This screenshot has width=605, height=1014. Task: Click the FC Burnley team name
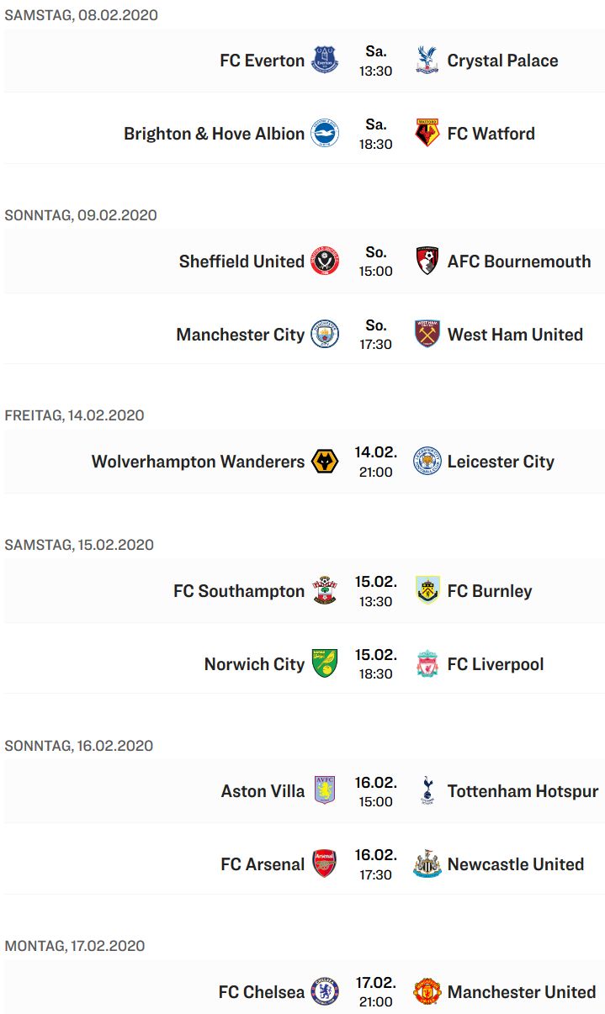[x=490, y=591]
